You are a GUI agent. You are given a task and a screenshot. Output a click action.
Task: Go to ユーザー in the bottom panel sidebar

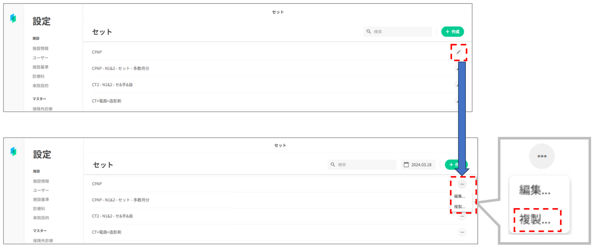(x=41, y=190)
